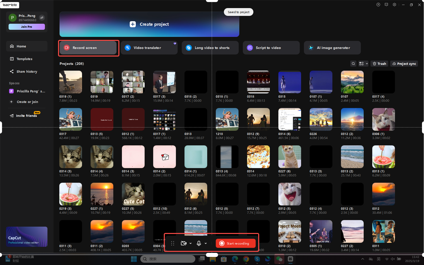Open the feedback message icon
The image size is (424, 265).
point(386,5)
